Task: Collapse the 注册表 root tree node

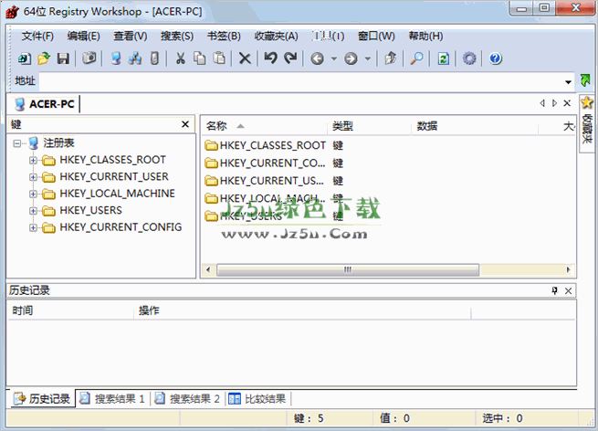Action: point(16,143)
